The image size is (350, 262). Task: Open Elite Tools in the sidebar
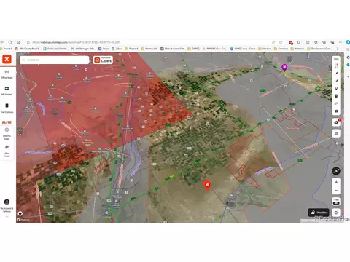click(x=7, y=151)
